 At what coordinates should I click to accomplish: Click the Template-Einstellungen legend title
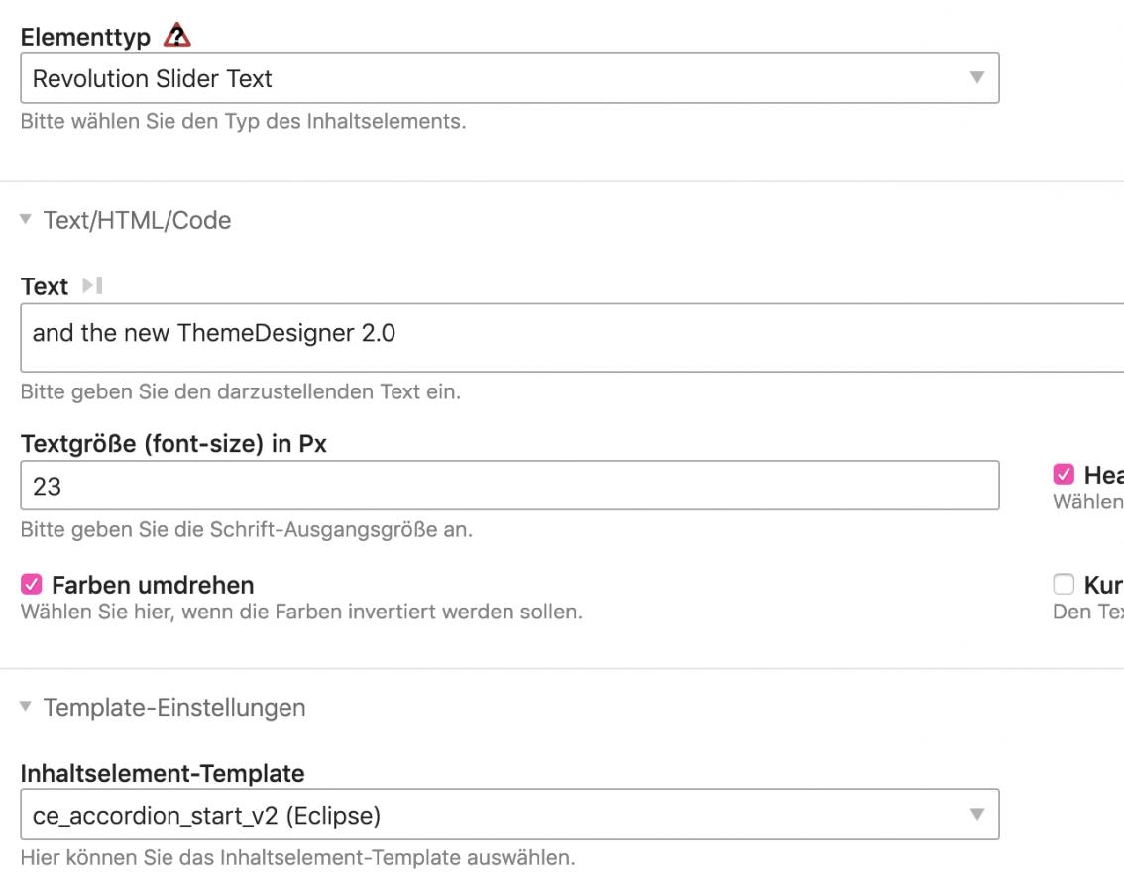click(174, 708)
